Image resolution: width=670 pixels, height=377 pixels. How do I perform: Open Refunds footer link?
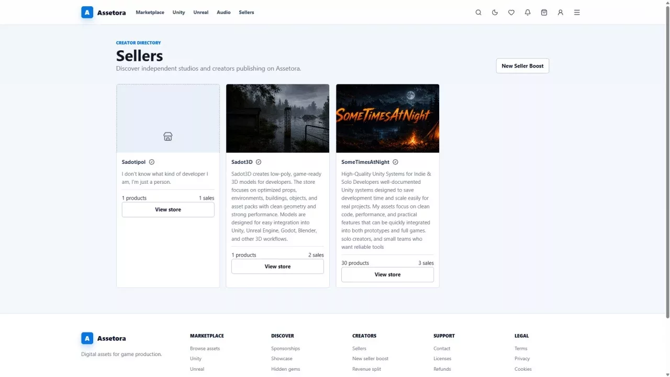442,369
